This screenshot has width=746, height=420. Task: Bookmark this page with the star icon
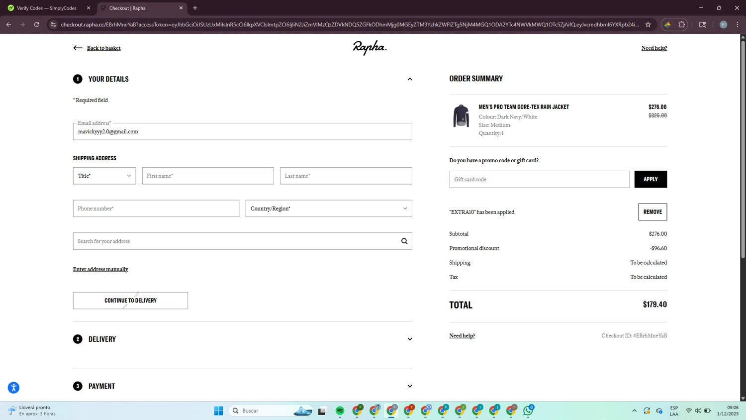tap(648, 24)
